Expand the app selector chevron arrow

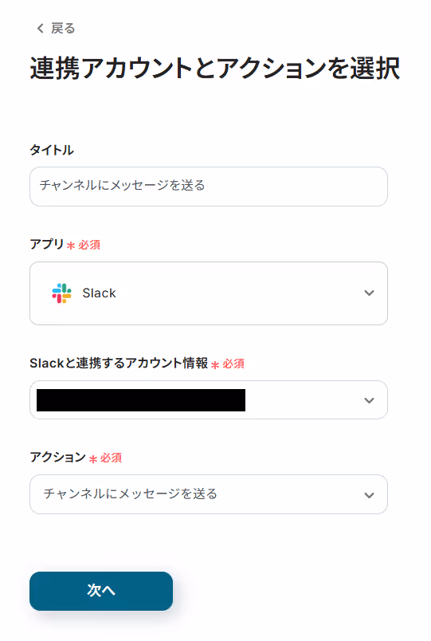click(x=369, y=293)
